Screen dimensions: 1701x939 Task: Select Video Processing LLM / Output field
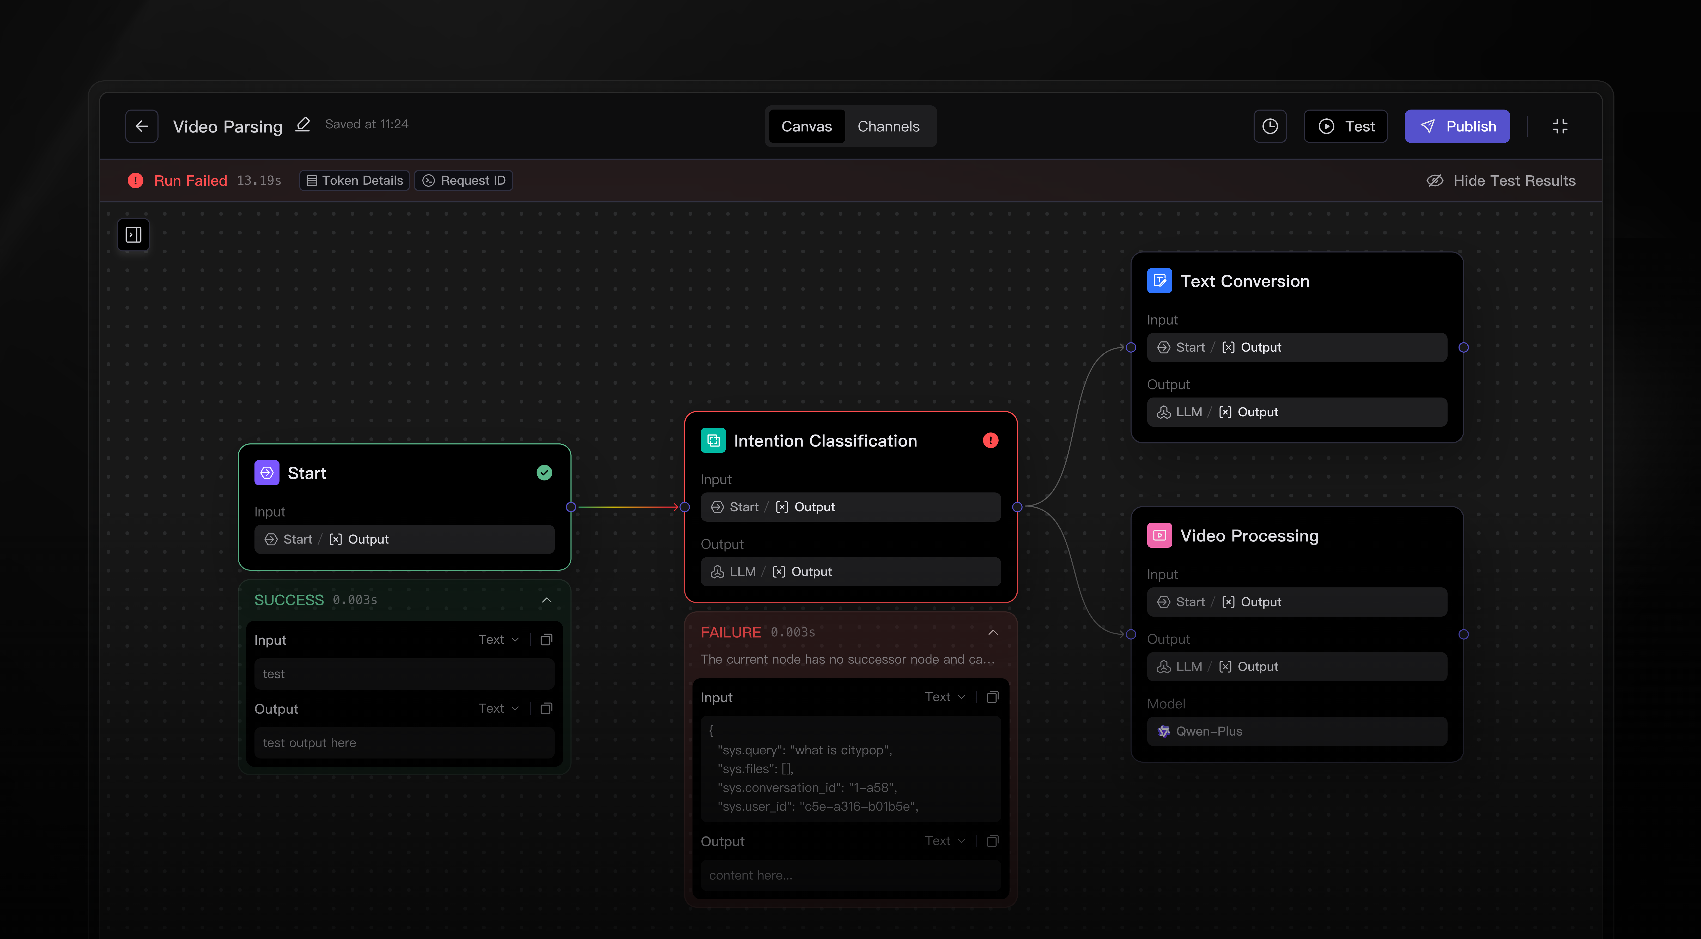[1297, 667]
